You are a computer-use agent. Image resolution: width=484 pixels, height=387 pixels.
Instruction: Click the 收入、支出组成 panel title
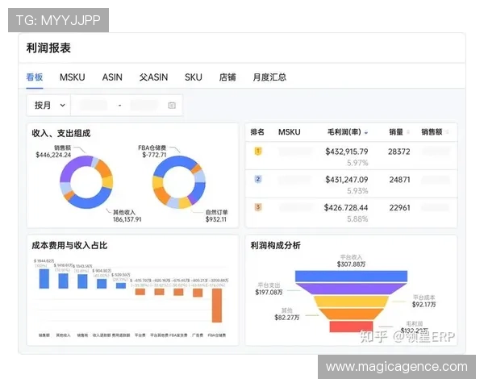coord(61,133)
